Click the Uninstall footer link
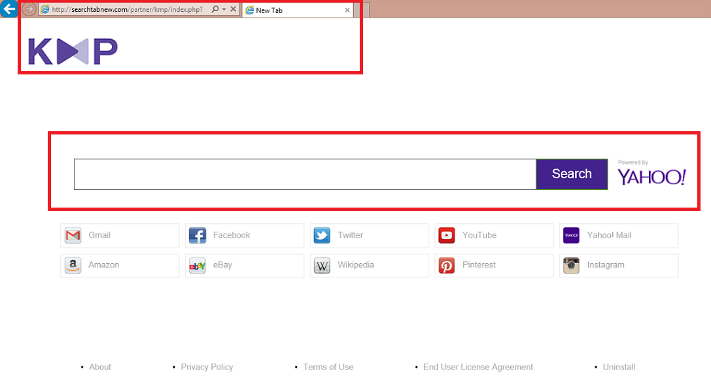The image size is (711, 376). point(619,367)
